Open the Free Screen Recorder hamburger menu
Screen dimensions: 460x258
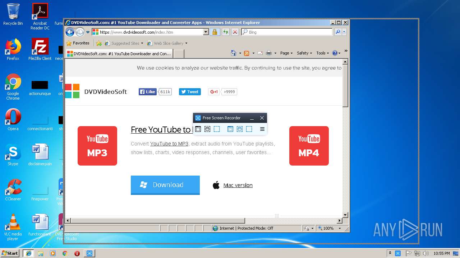[x=262, y=129]
